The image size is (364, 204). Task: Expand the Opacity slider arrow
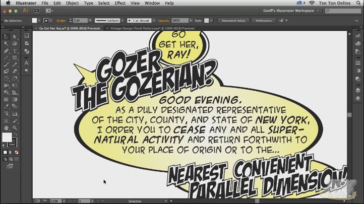(x=191, y=21)
